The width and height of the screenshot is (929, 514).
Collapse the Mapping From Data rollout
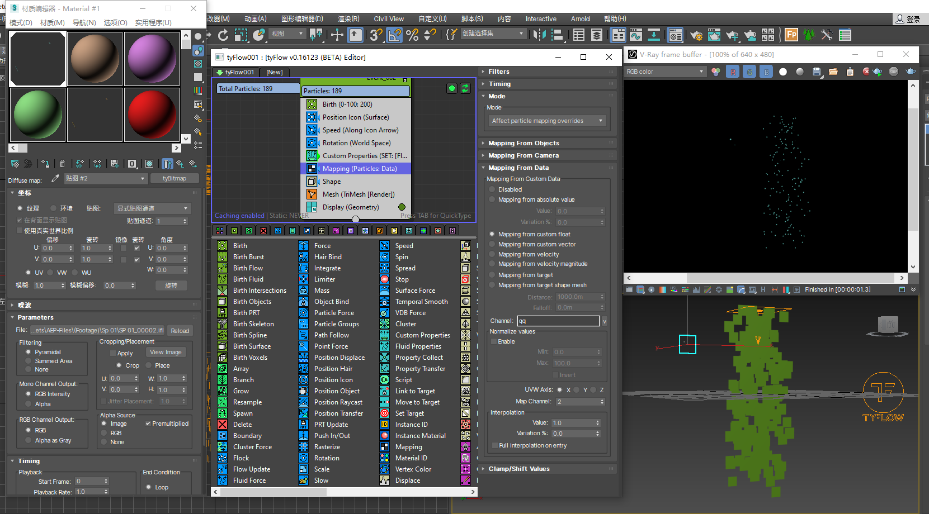(548, 168)
